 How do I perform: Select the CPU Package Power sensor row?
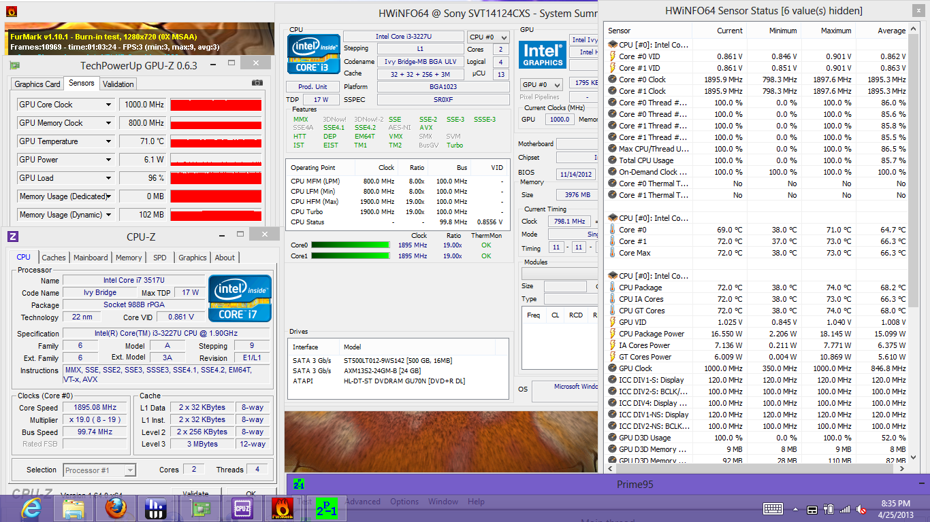tap(757, 334)
